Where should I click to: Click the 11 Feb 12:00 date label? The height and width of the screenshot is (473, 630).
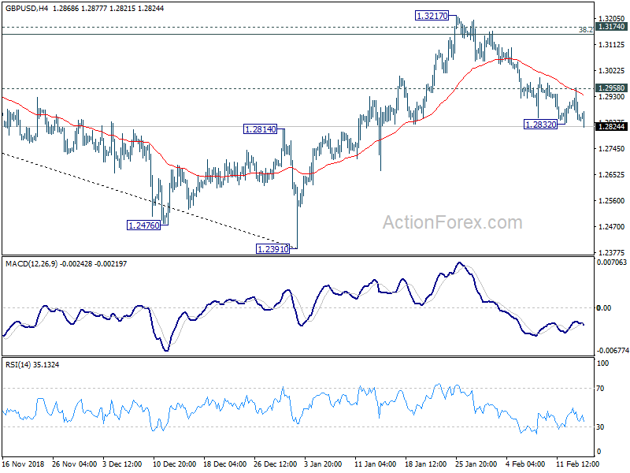(x=577, y=464)
